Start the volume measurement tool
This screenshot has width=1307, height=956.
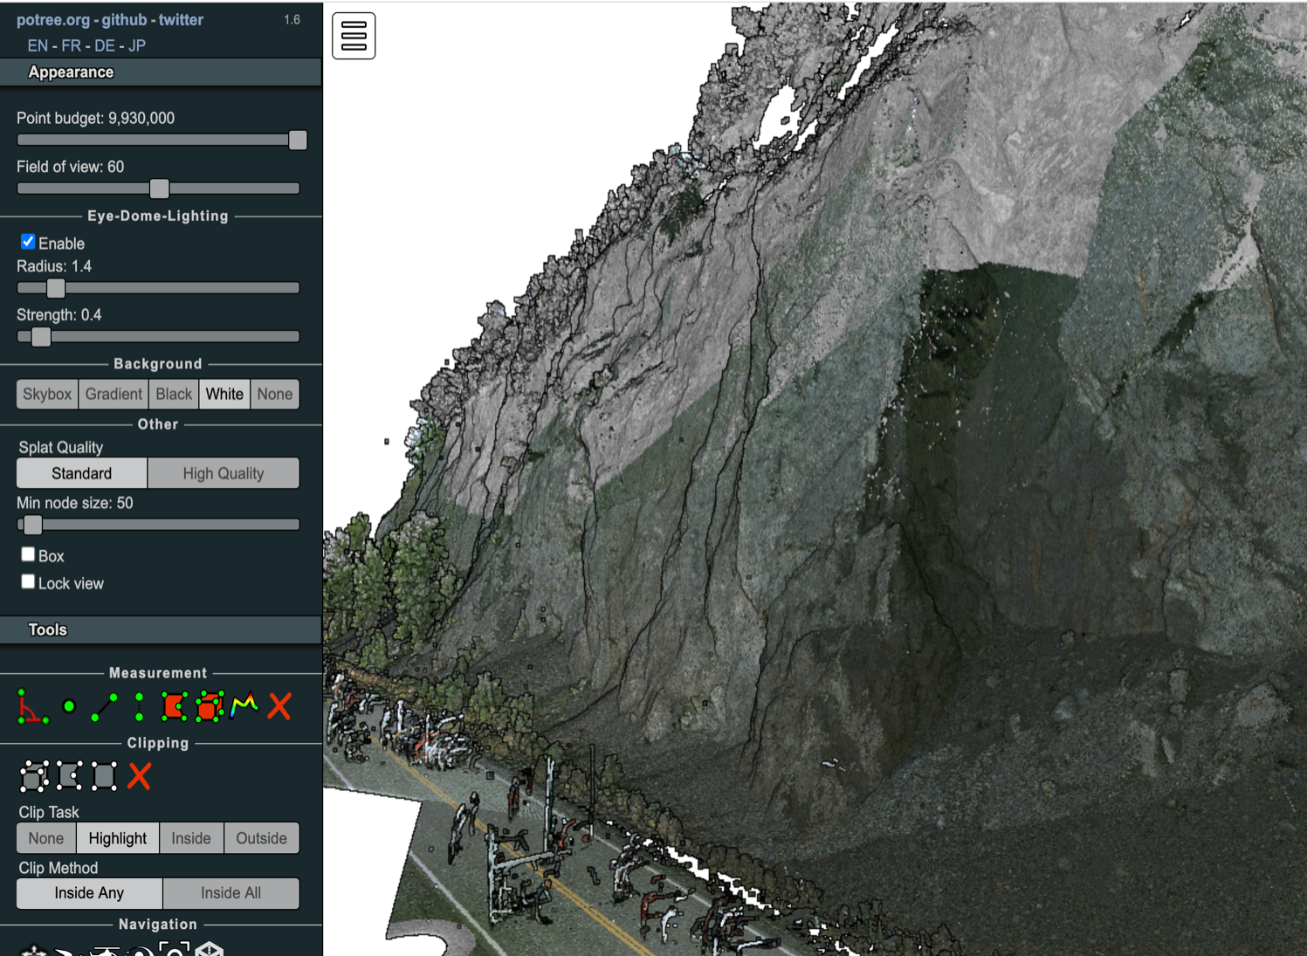click(210, 706)
